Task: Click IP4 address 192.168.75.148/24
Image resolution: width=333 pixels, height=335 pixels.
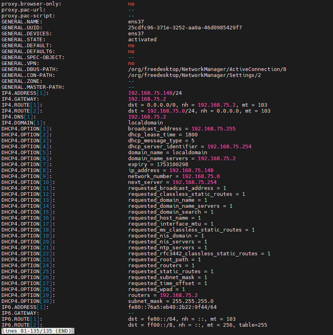Action: 155,93
